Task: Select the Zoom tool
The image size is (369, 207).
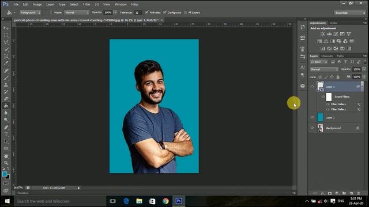Action: [x=6, y=163]
